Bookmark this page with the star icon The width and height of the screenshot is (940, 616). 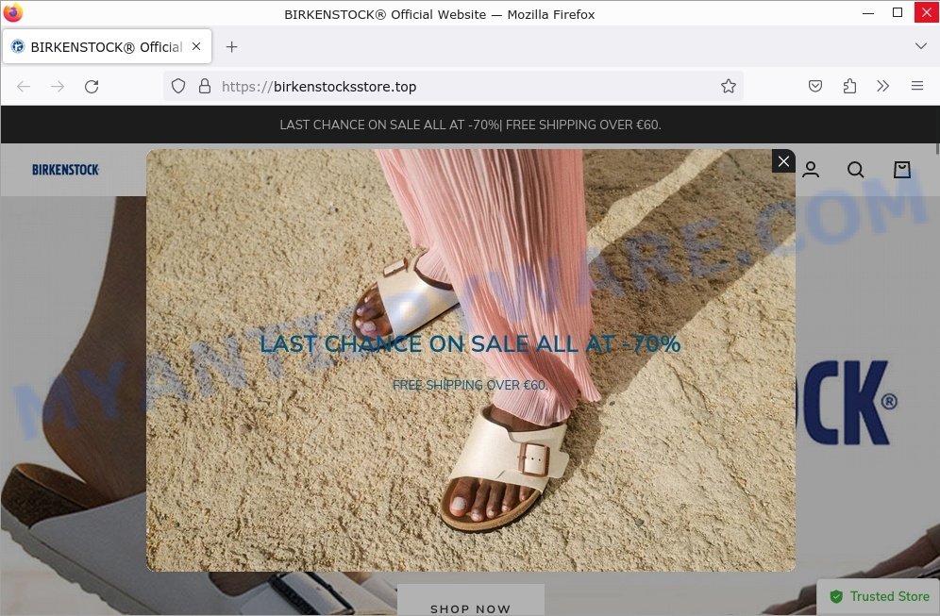pos(729,86)
